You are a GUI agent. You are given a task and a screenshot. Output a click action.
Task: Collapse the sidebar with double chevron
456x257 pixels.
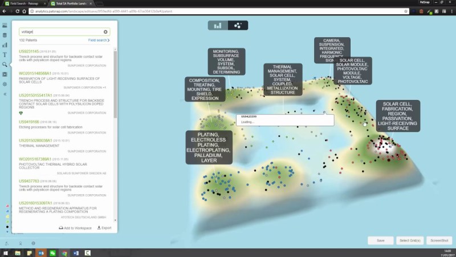point(5,94)
